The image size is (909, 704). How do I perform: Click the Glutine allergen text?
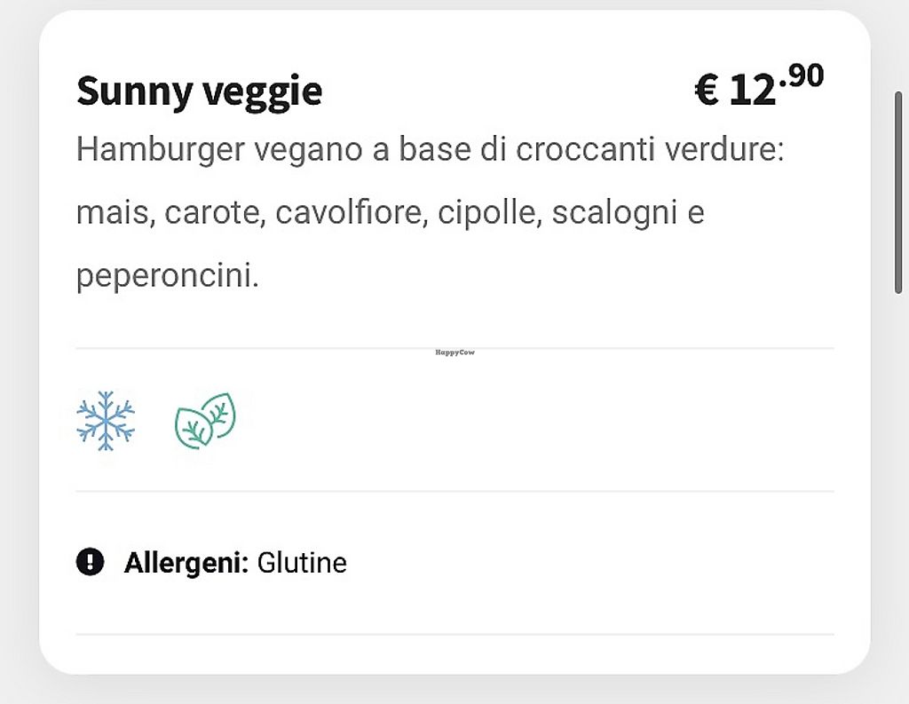pyautogui.click(x=302, y=563)
